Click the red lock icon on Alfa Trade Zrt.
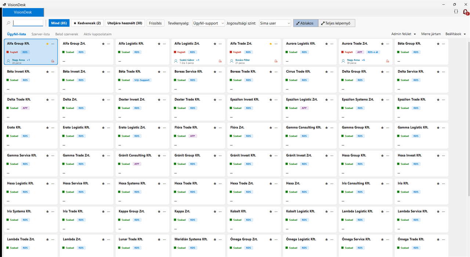 point(276,61)
